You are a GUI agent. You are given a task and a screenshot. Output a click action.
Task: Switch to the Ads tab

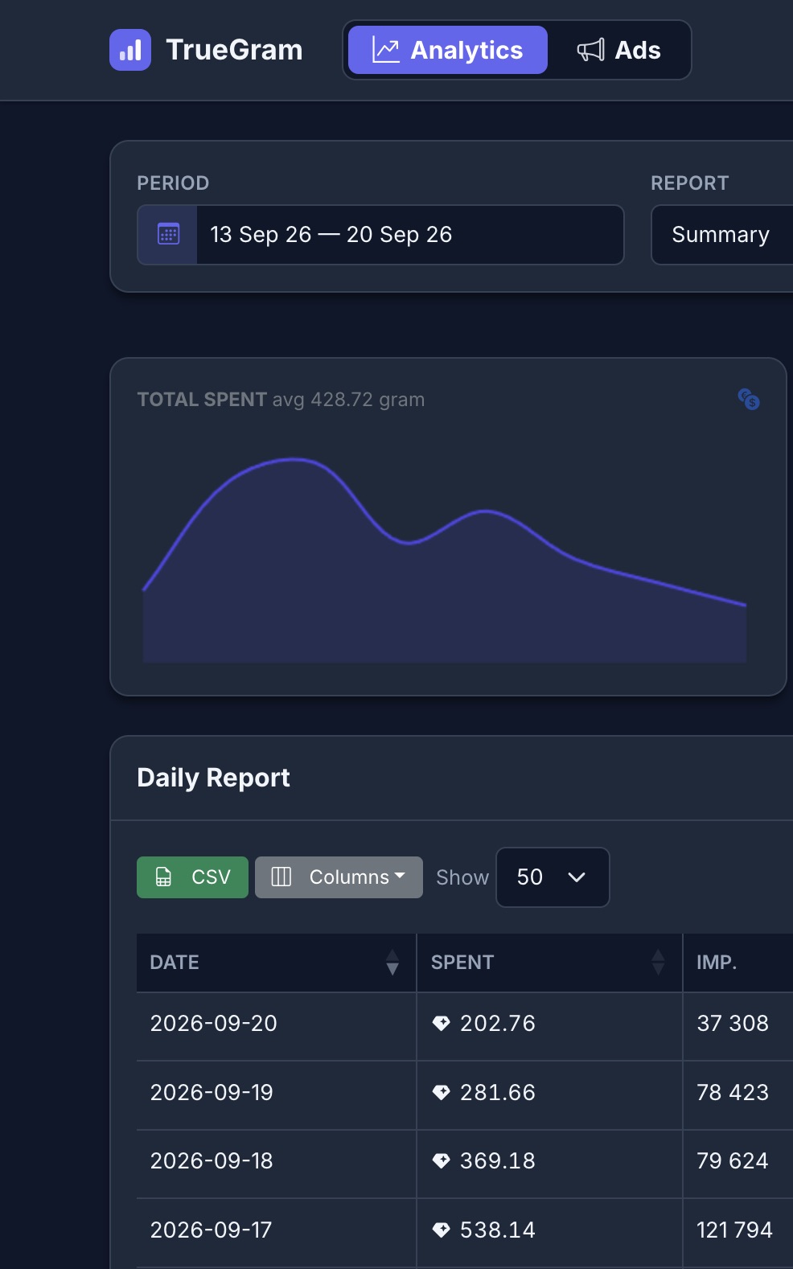[x=619, y=50]
